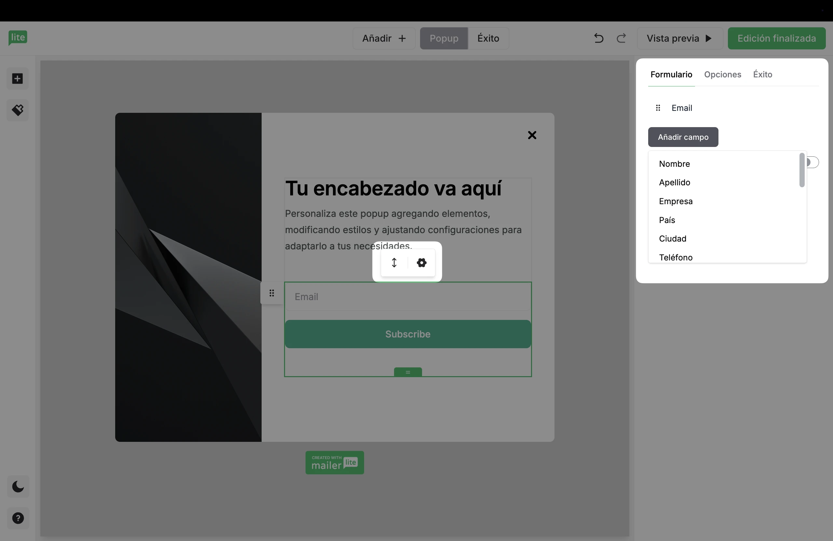Click the MailerLite lite logo

coord(18,37)
